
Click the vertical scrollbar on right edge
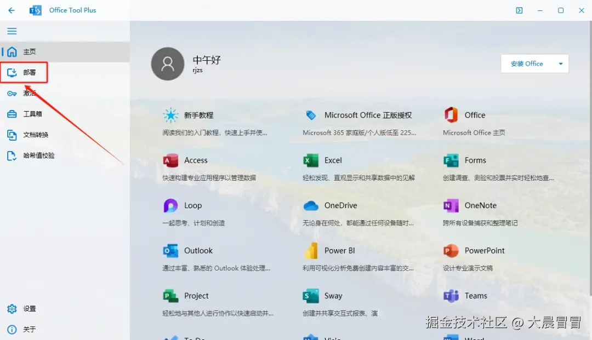pos(590,158)
